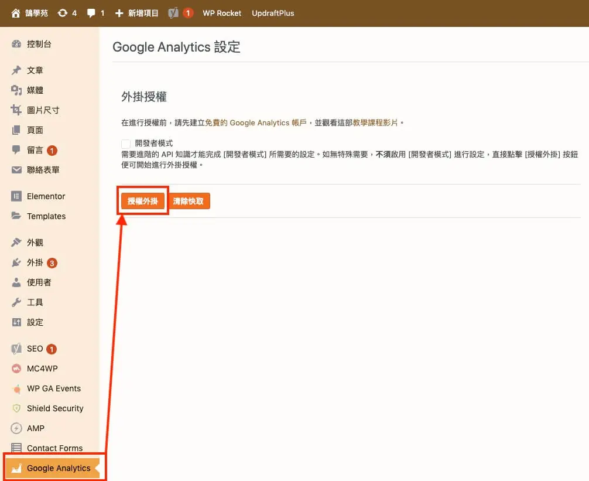589x481 pixels.
Task: Click the 清除快取 button
Action: [189, 201]
